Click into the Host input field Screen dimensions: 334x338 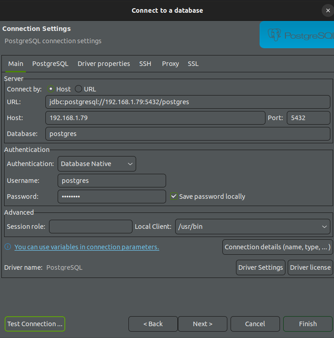point(155,118)
